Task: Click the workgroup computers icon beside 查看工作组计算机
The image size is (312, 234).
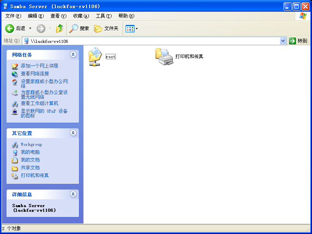Action: (15, 104)
